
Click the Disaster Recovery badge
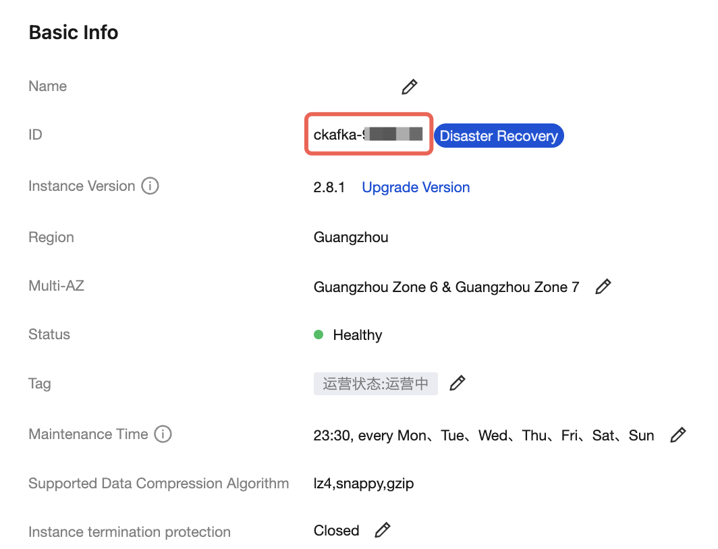(498, 136)
